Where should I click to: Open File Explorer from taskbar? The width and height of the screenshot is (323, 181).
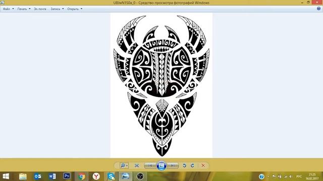coord(23,176)
